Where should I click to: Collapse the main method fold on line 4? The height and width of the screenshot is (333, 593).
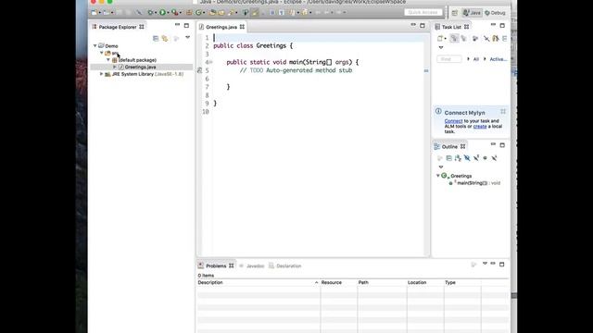(211, 62)
